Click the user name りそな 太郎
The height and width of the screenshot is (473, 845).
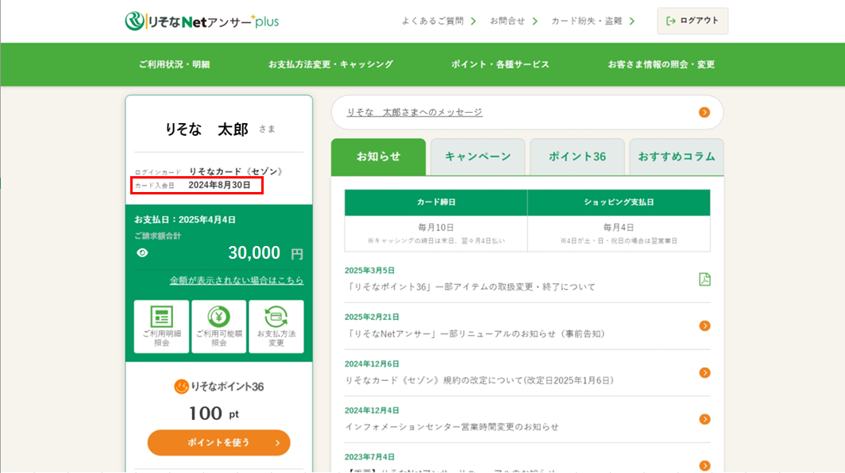(x=206, y=129)
